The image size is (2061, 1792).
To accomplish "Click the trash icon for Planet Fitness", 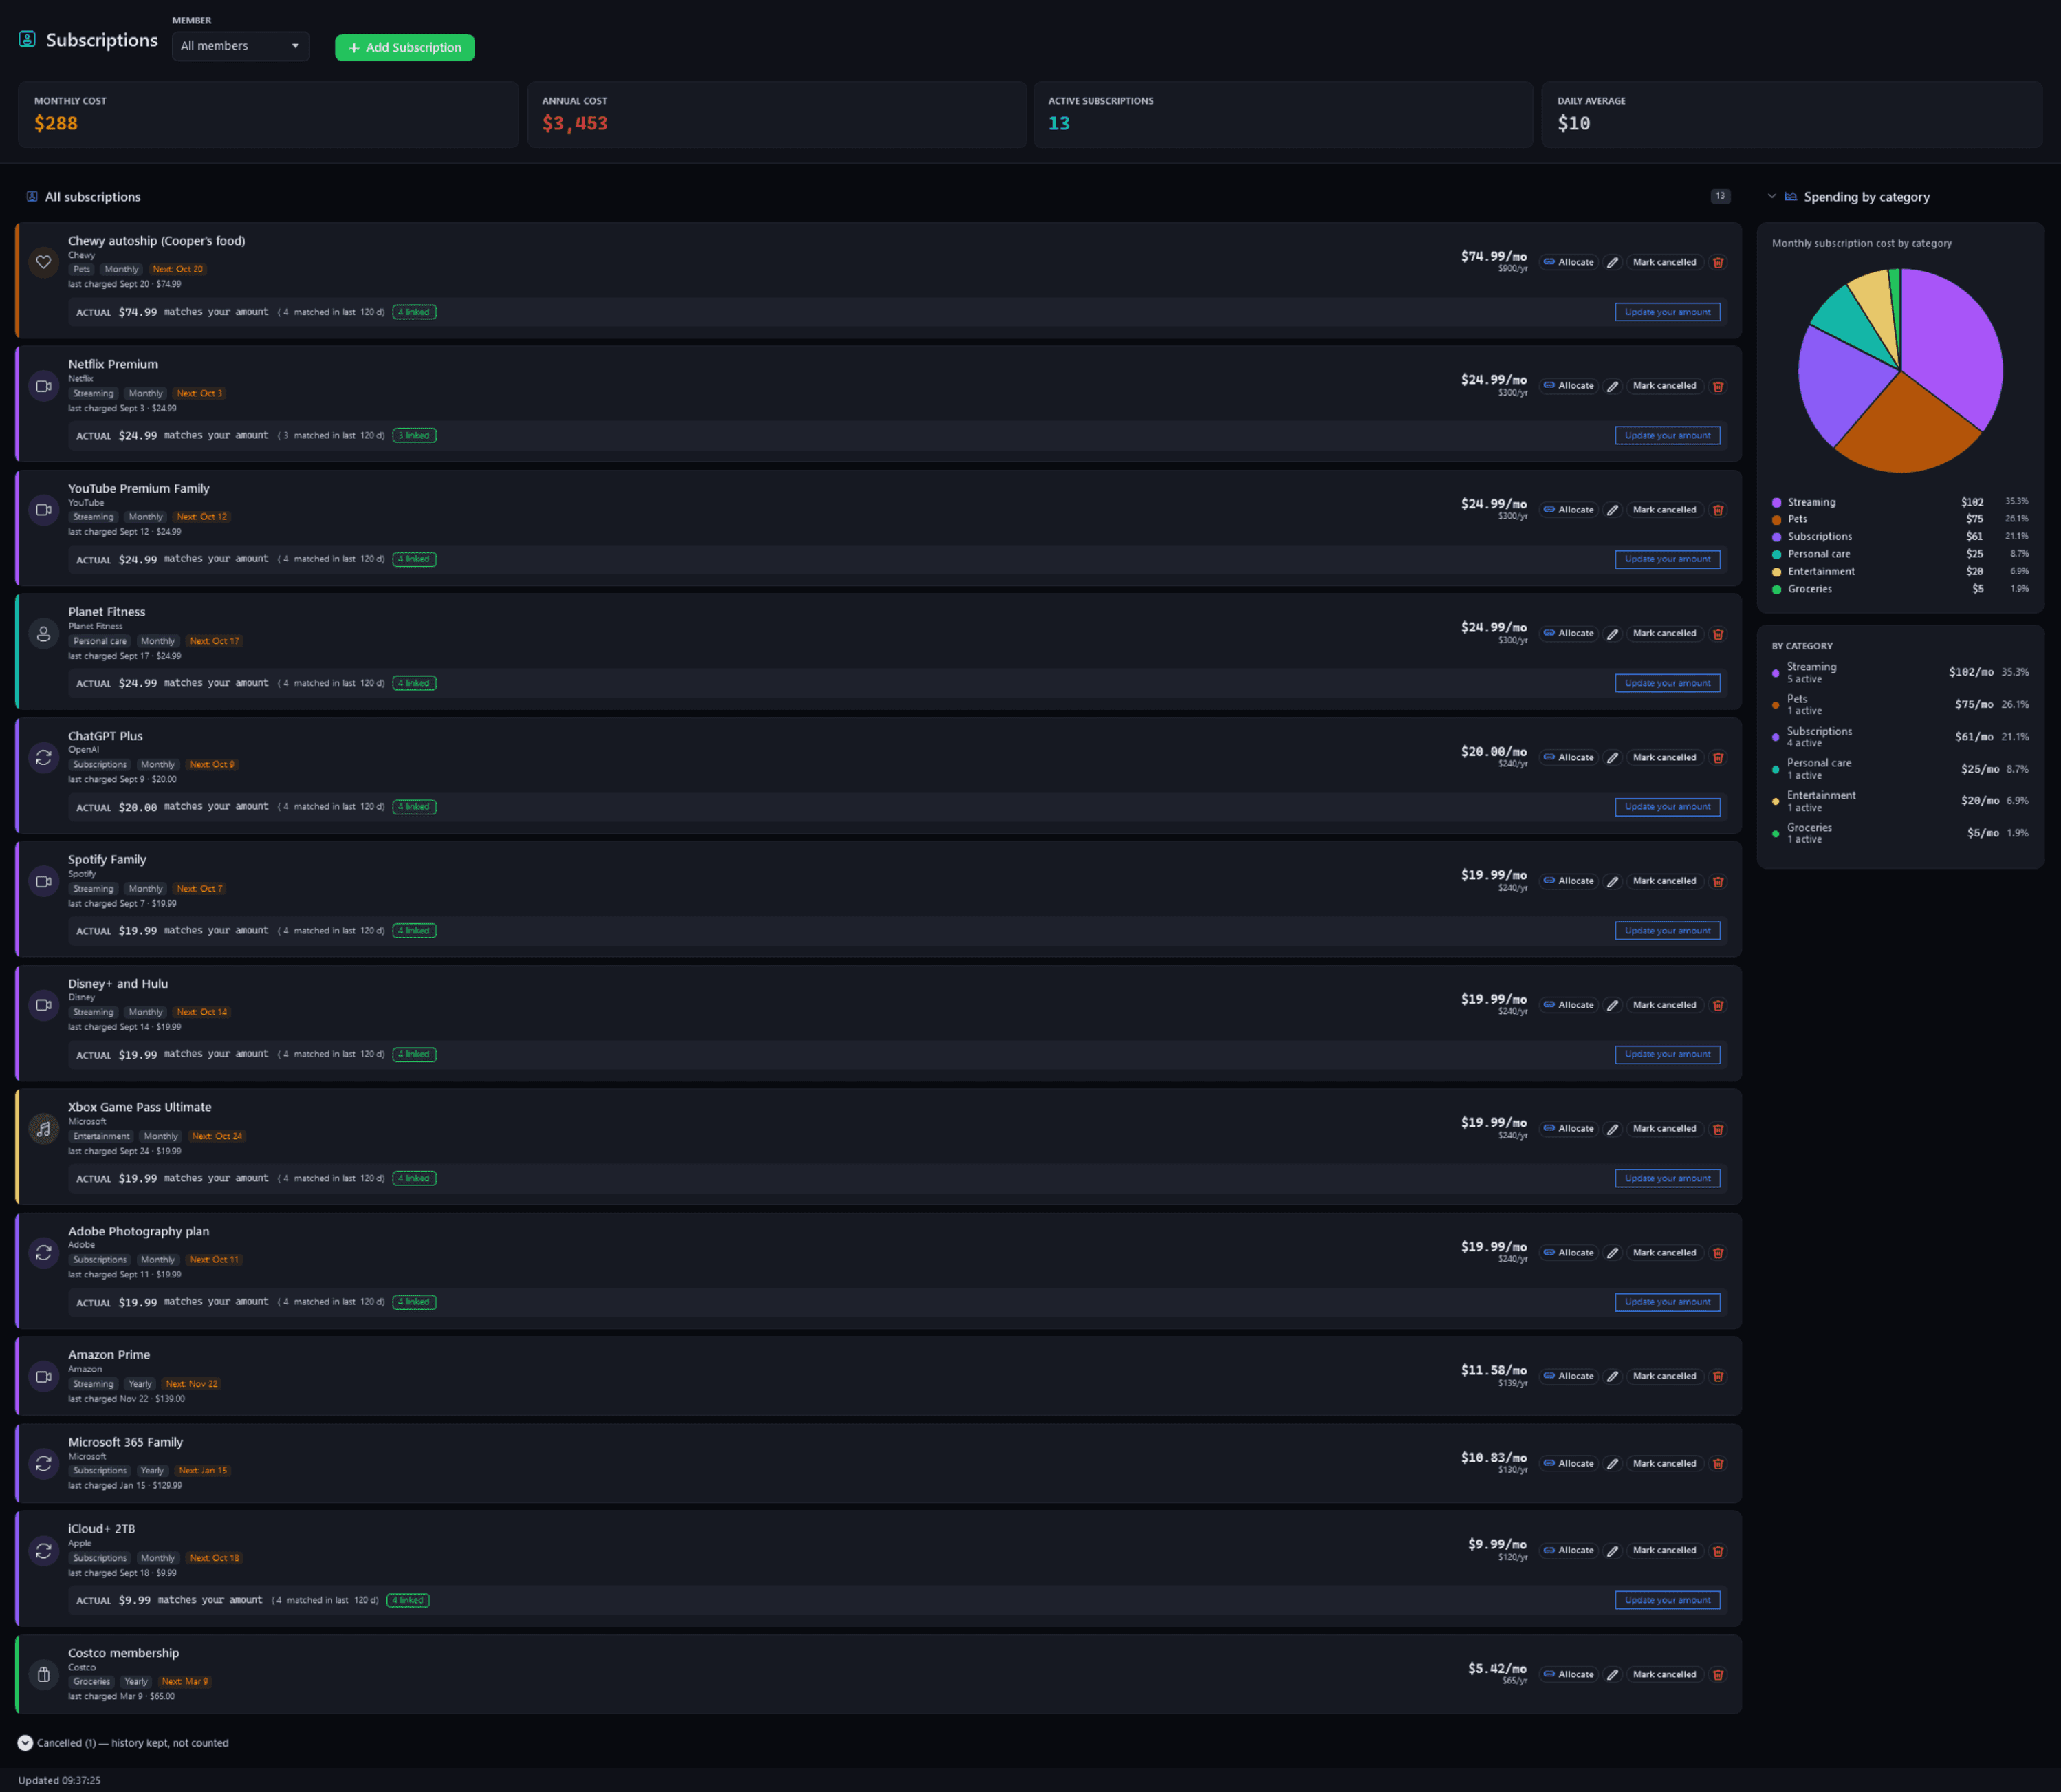I will pyautogui.click(x=1718, y=634).
